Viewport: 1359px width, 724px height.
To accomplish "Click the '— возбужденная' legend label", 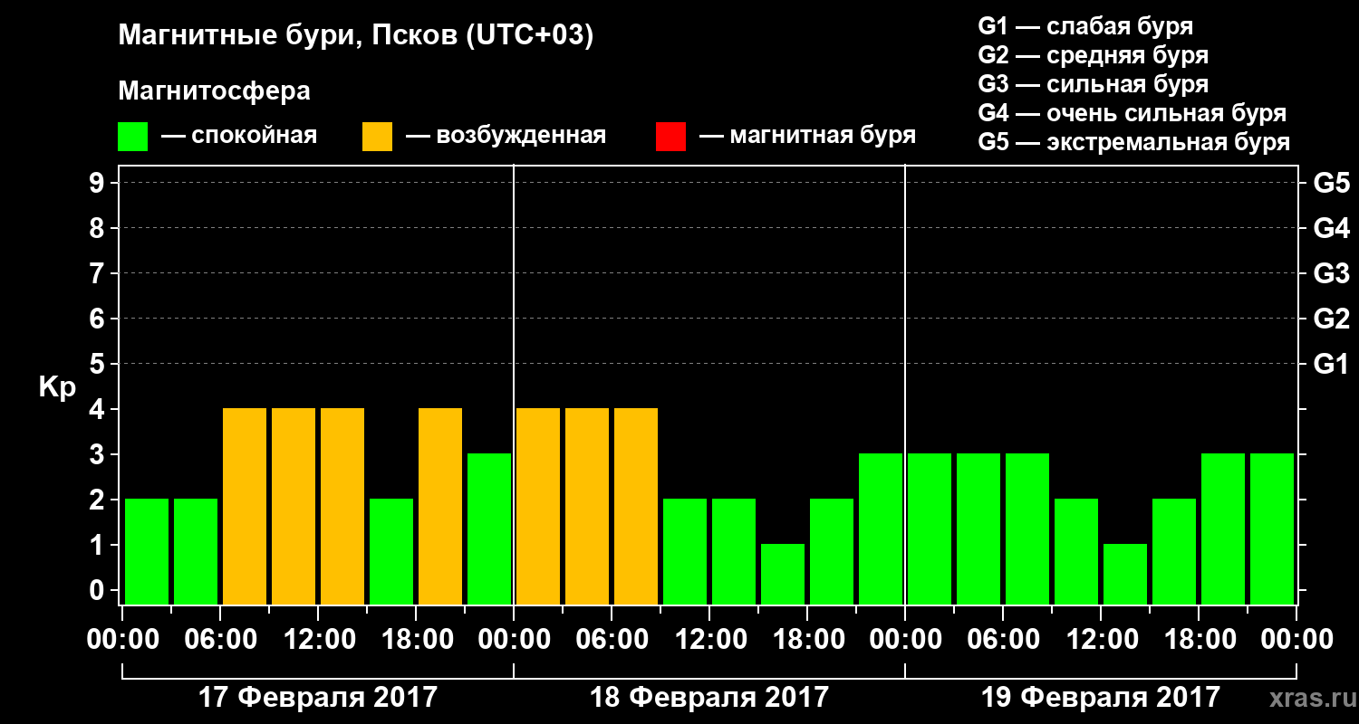I will [x=506, y=136].
